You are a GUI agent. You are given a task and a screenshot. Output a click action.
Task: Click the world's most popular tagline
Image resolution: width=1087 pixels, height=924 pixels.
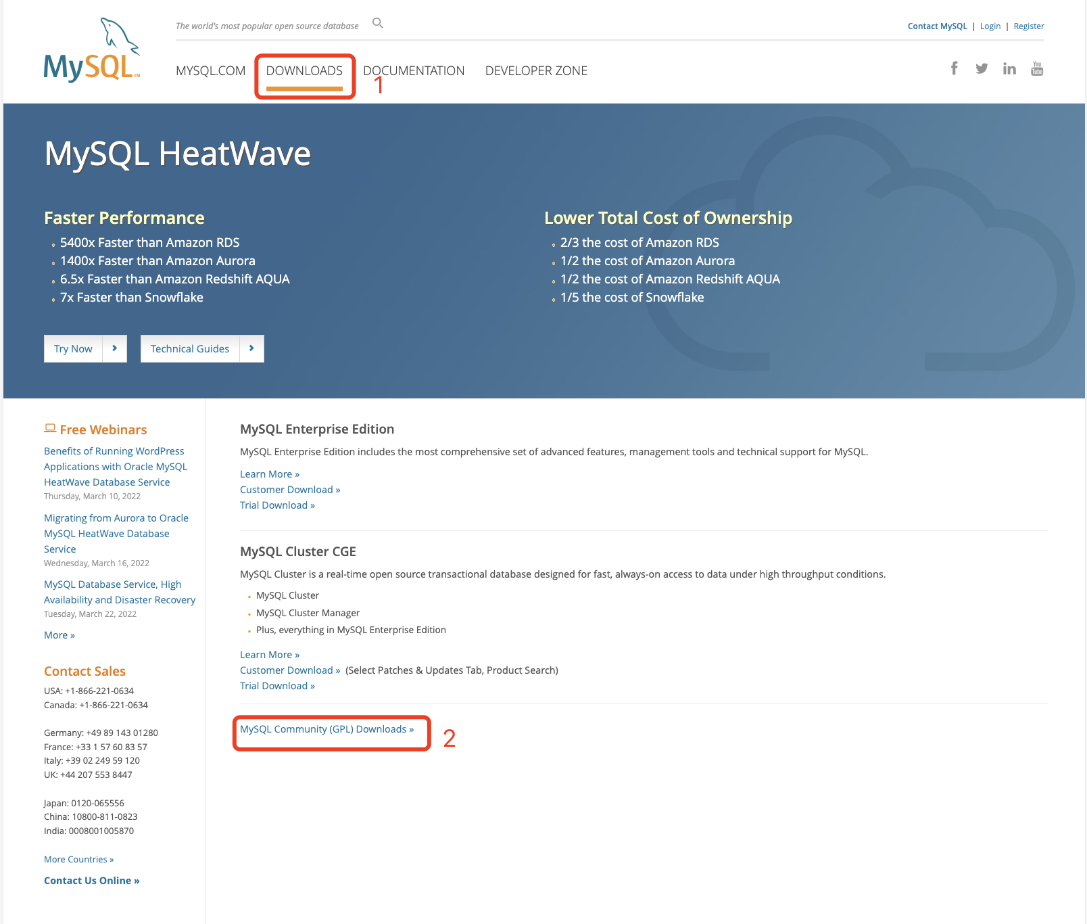pyautogui.click(x=267, y=26)
